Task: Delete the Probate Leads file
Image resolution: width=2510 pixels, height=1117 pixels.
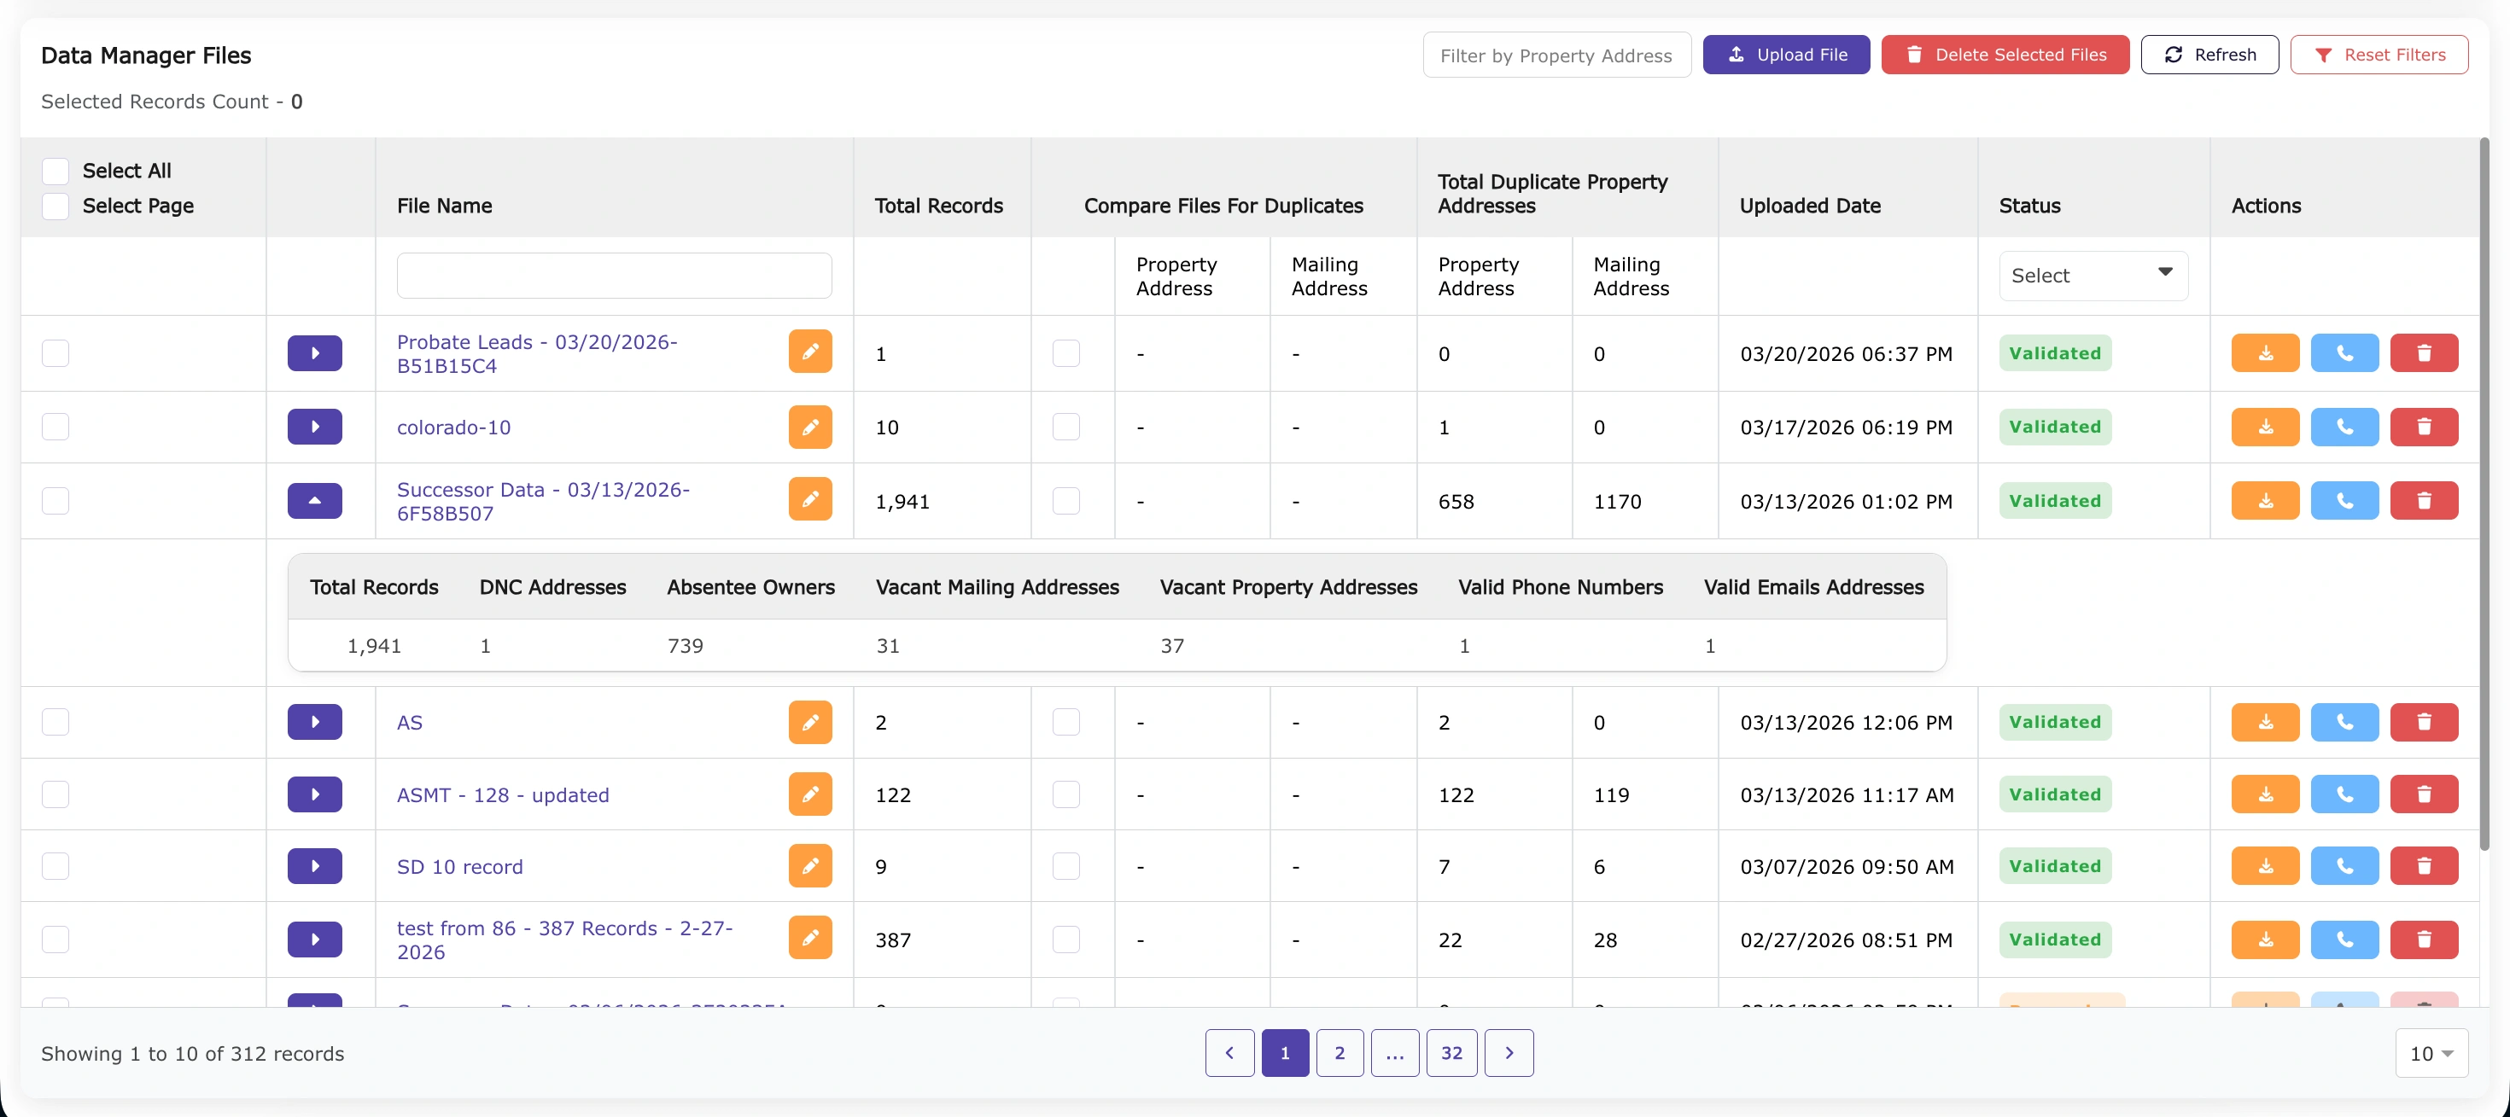Action: pos(2425,352)
